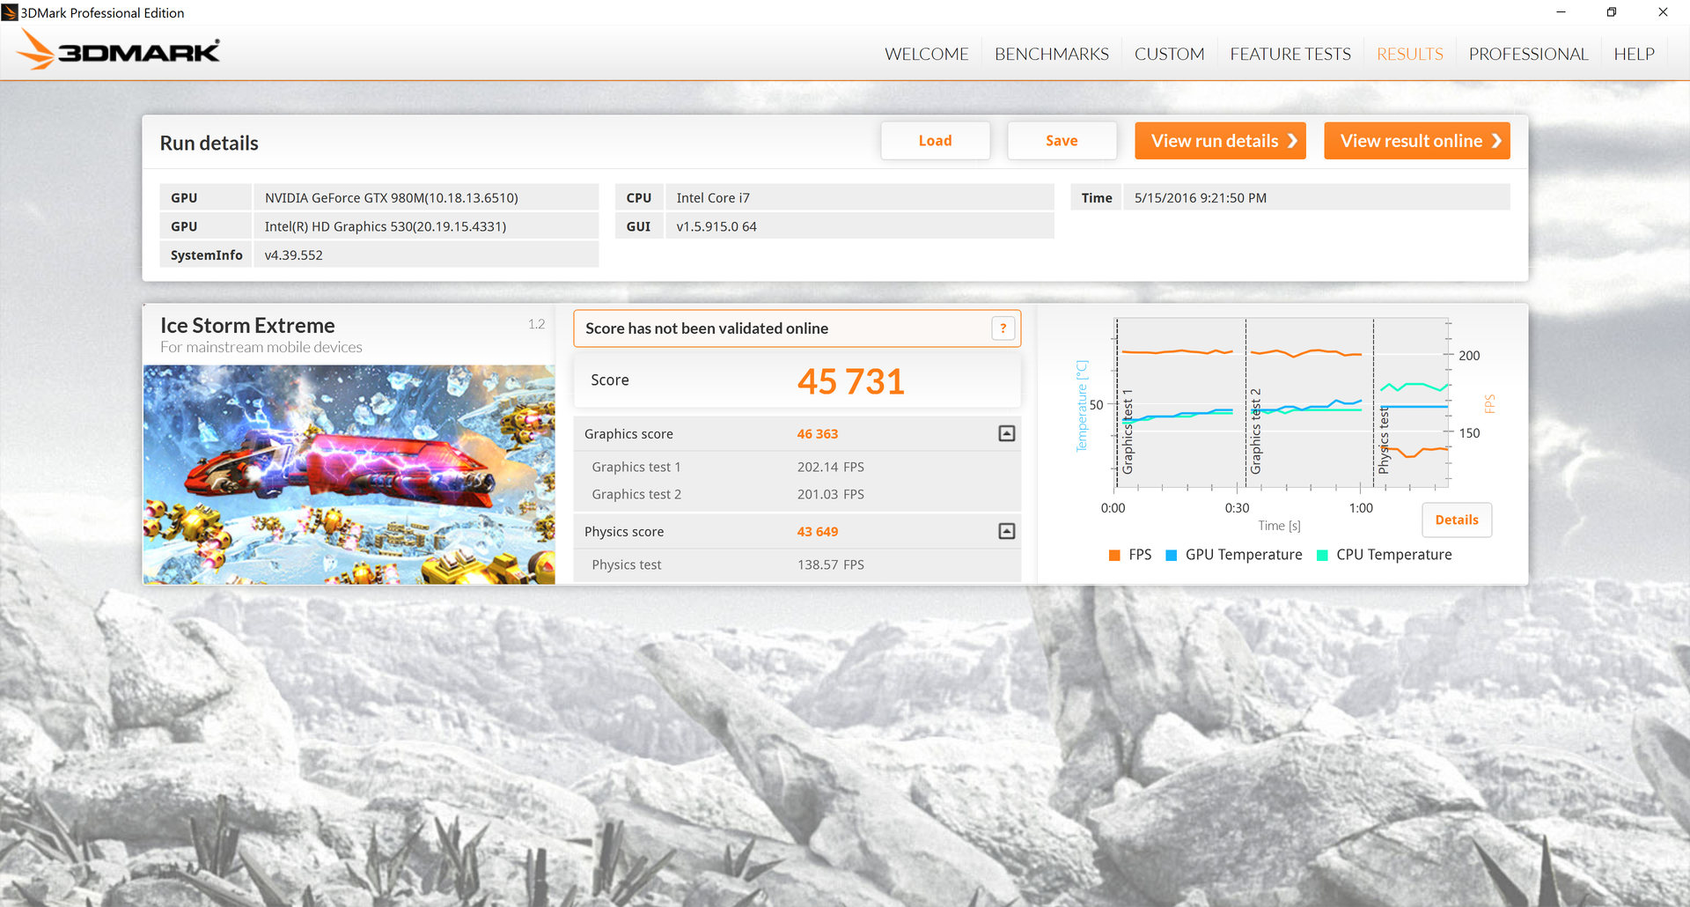Collapse the Graphics score section
The width and height of the screenshot is (1690, 907).
click(x=1007, y=433)
